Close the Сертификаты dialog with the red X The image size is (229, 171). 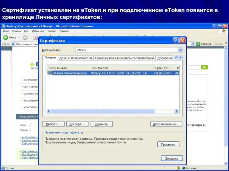pos(182,40)
